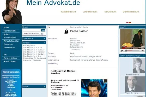The width and height of the screenshot is (146, 97).
Task: Click the Markus Roscher portrait photo
Action: pyautogui.click(x=94, y=88)
